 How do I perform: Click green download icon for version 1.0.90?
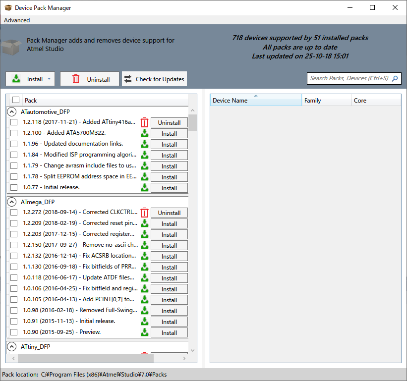(x=144, y=332)
